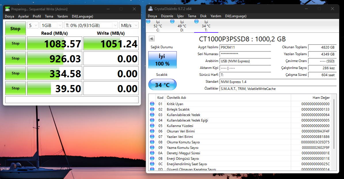This screenshot has width=344, height=179.
Task: Click the 1051.24 sequential write result
Action: [x=111, y=43]
